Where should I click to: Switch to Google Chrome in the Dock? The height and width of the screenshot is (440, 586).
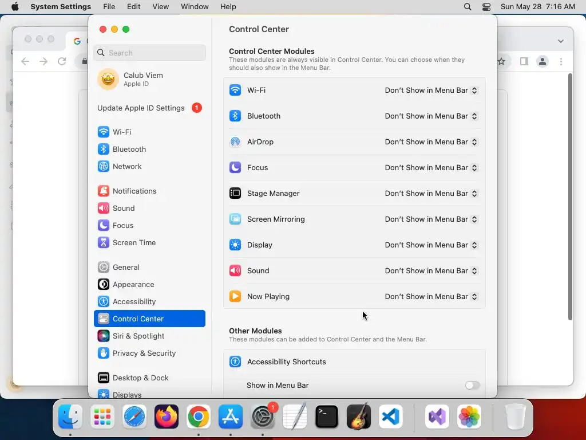(x=199, y=417)
